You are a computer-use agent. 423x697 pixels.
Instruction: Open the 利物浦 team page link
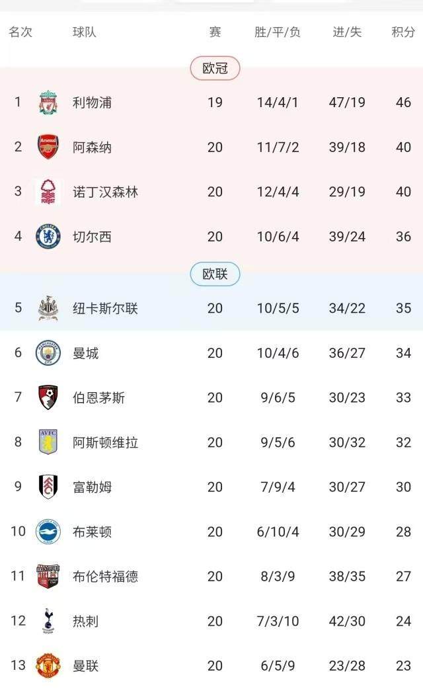click(x=92, y=101)
